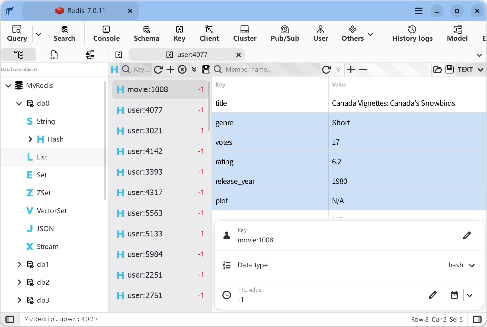Image resolution: width=487 pixels, height=327 pixels.
Task: Collapse the MyRedis connection node
Action: coord(8,86)
